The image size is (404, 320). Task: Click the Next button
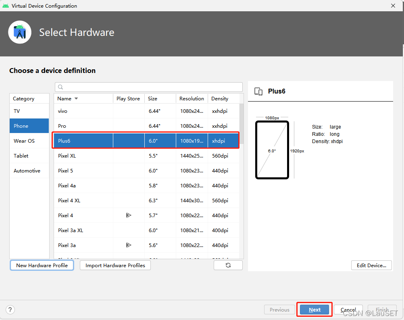click(314, 310)
